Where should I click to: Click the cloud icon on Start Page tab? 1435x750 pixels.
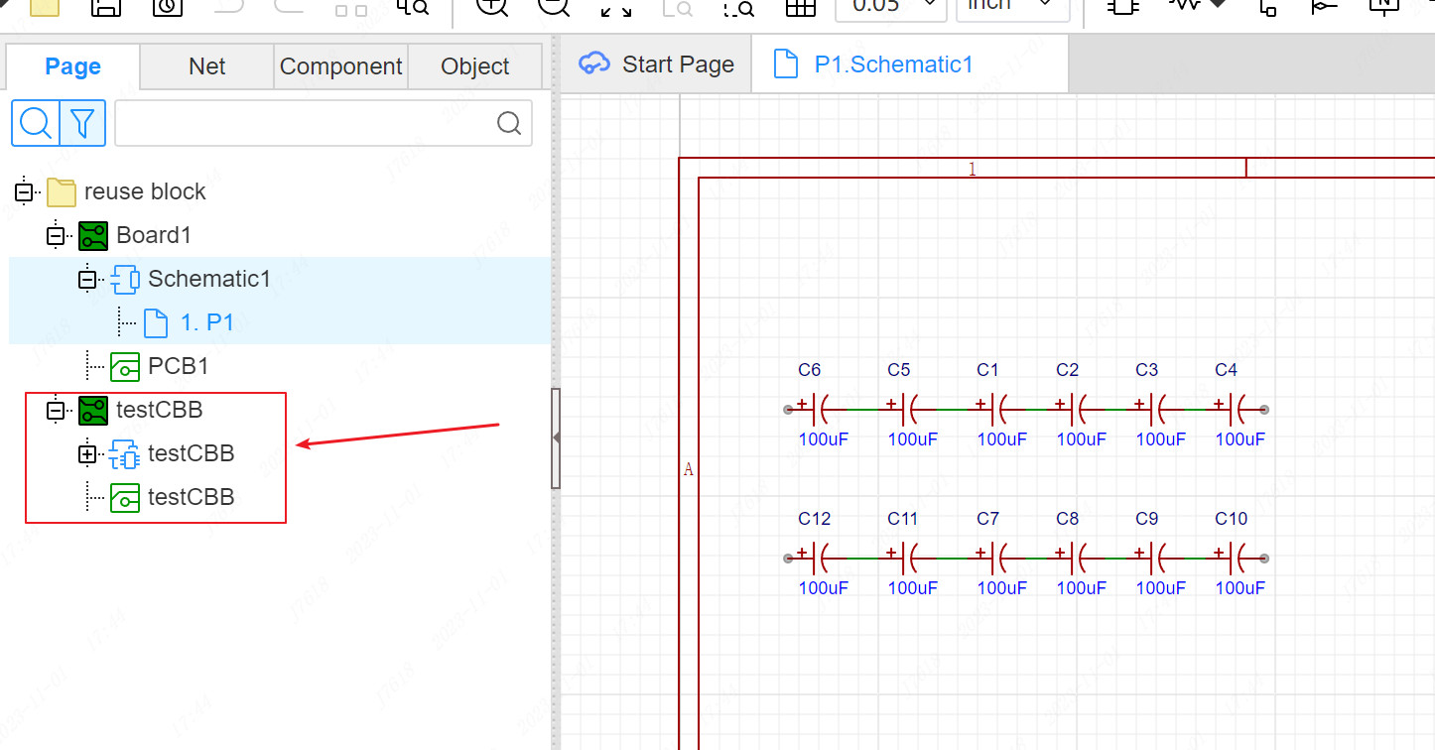[x=594, y=64]
